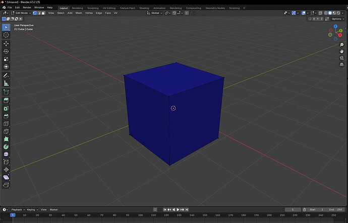
Task: Toggle X-ray display
Action: pyautogui.click(x=320, y=13)
